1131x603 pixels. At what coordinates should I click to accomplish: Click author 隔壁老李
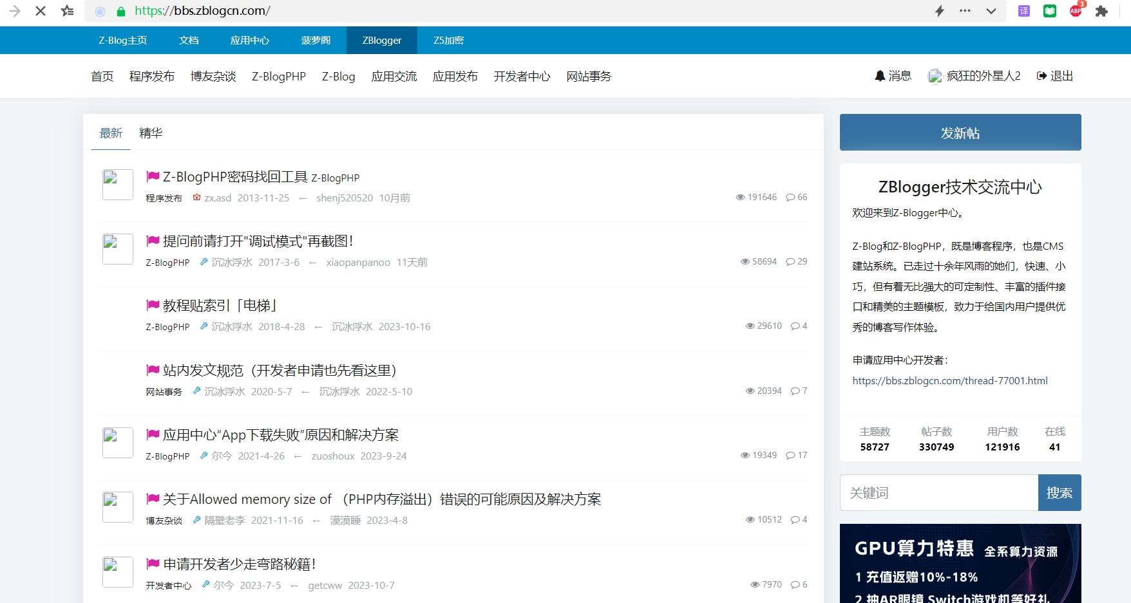pyautogui.click(x=225, y=521)
